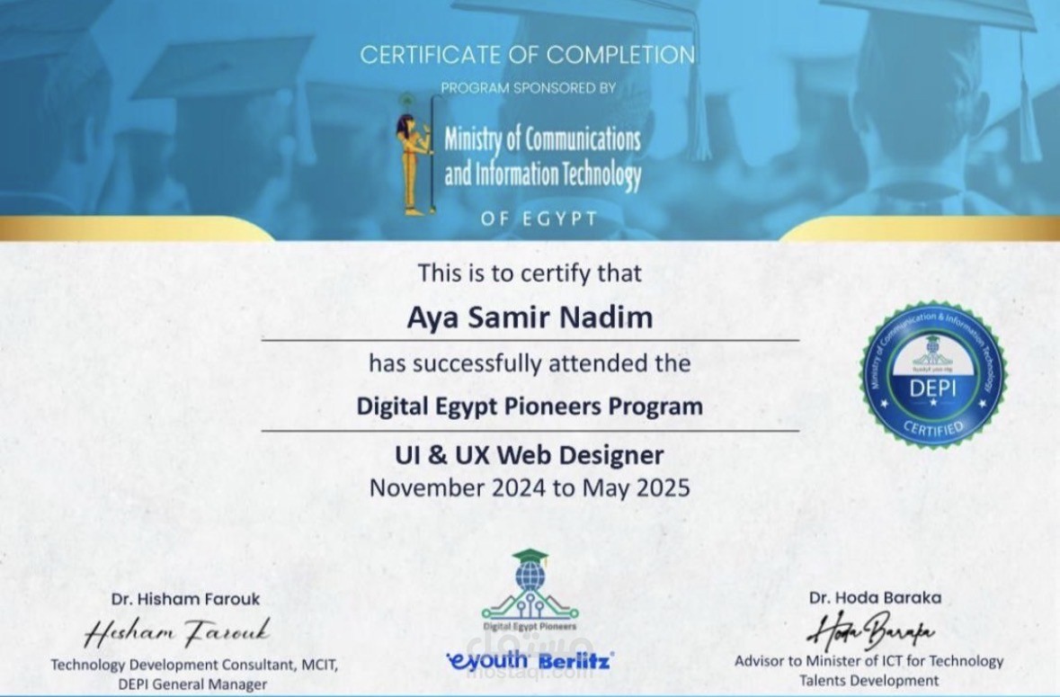Click 'DEPI General Manager' text

[192, 684]
